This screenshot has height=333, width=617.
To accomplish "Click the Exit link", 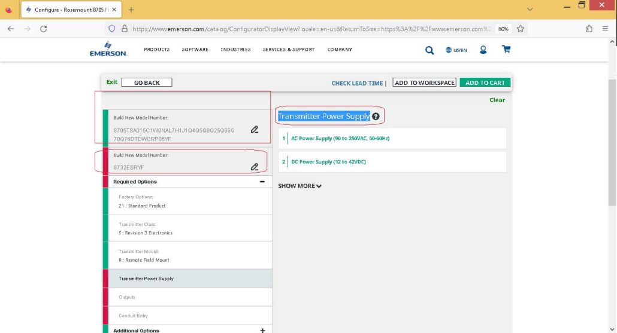I will pyautogui.click(x=112, y=82).
